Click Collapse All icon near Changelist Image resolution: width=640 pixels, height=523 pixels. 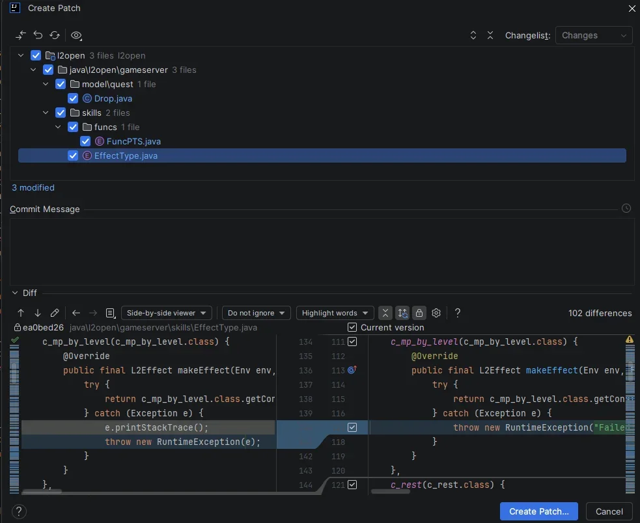tap(490, 36)
